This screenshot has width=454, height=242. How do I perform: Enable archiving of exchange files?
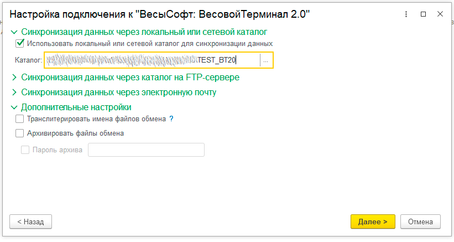20,133
